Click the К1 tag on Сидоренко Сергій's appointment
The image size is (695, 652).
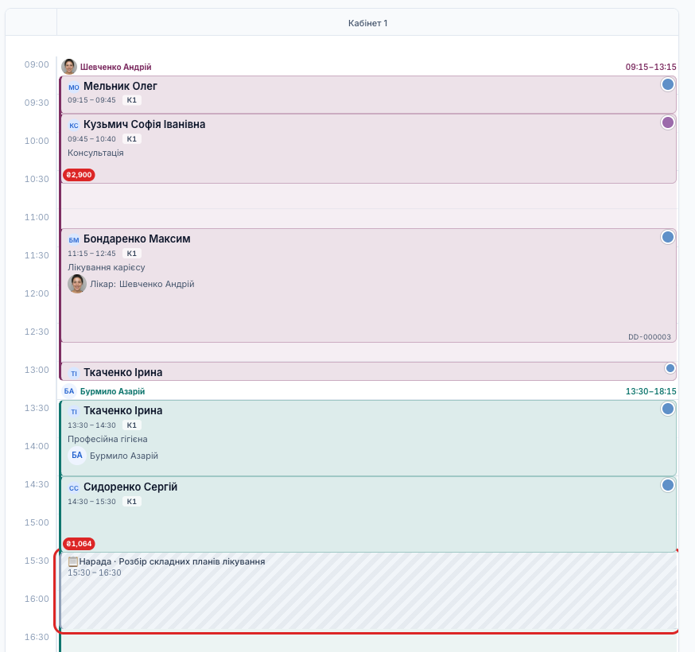point(132,501)
